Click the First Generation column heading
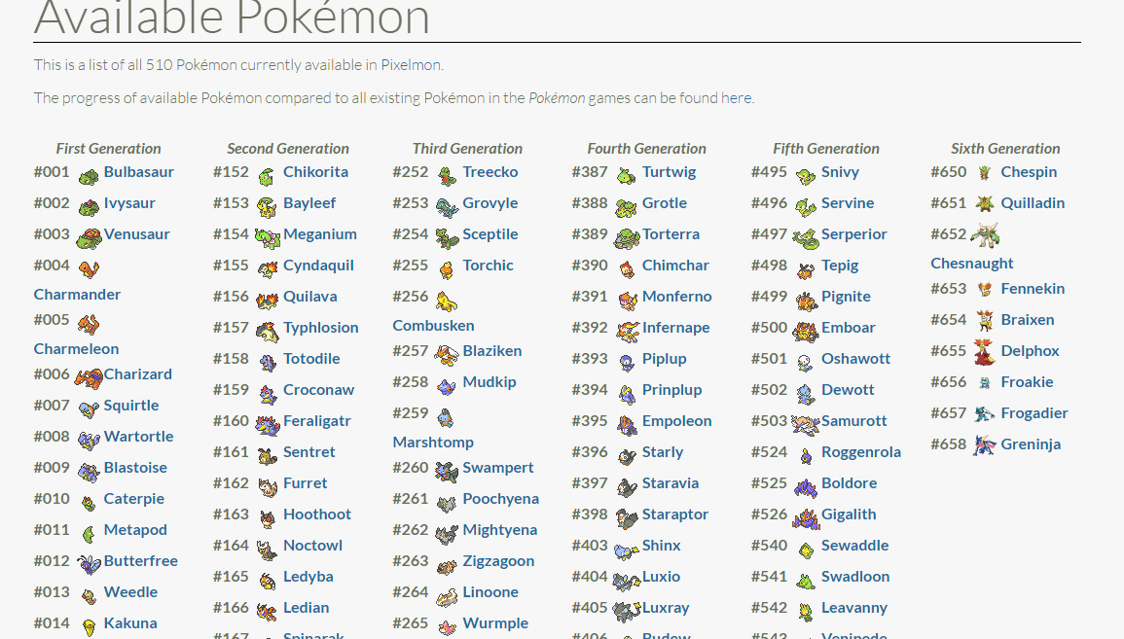This screenshot has width=1124, height=639. [108, 148]
